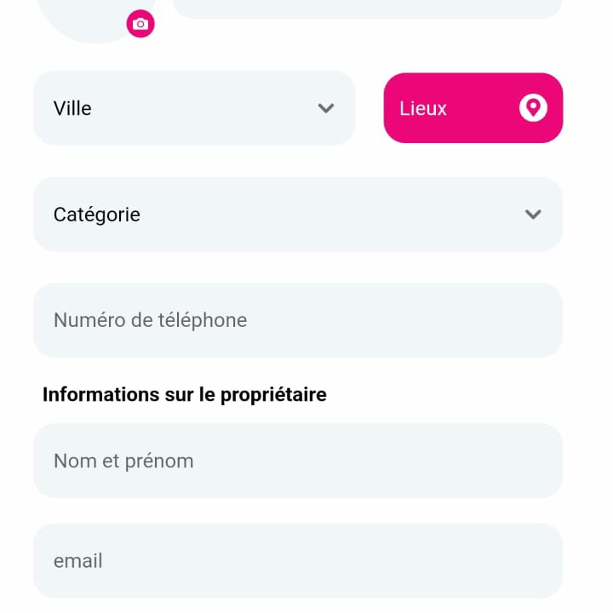Expand the Ville chevron arrow
The height and width of the screenshot is (613, 613).
(x=325, y=108)
